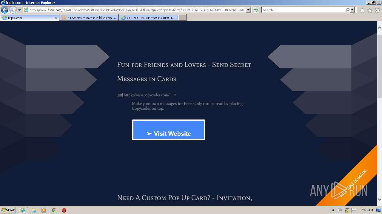Open a new blank tab

pos(182,18)
